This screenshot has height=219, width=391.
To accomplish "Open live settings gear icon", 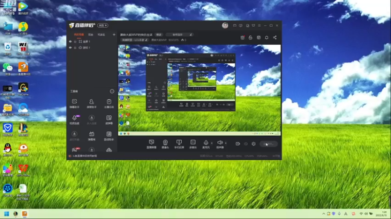I will point(253,144).
